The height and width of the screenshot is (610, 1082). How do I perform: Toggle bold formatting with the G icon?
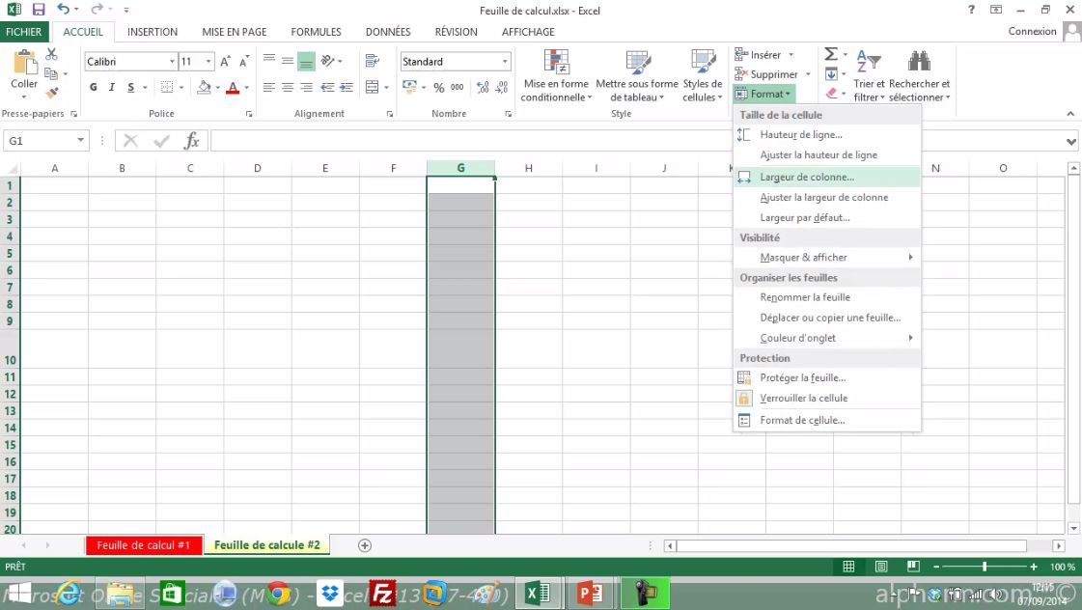tap(93, 87)
